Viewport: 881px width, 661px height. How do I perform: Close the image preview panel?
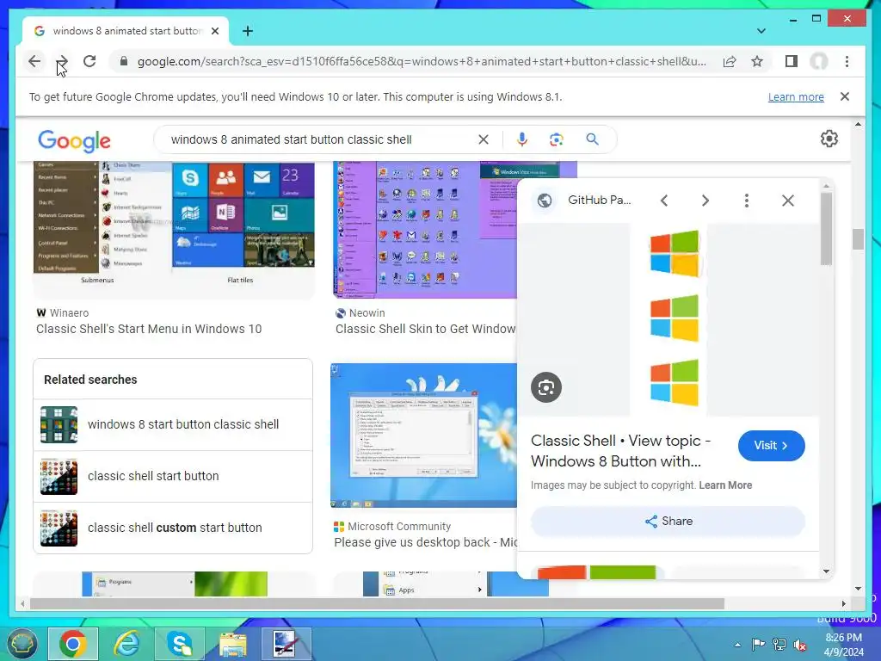tap(788, 201)
